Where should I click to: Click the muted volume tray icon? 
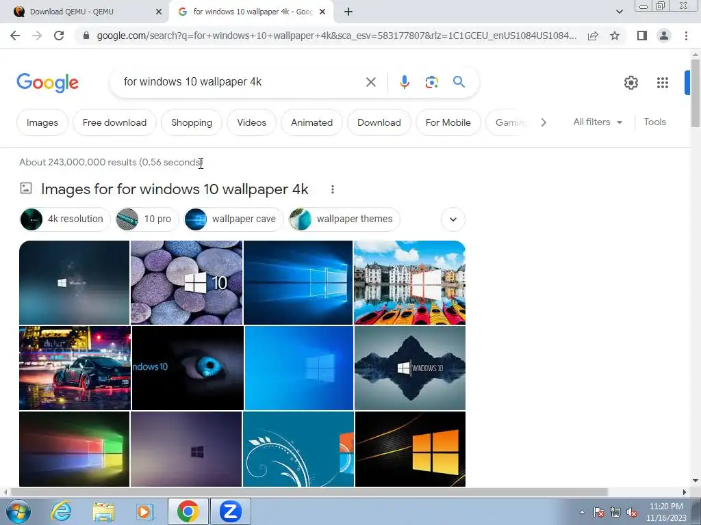click(x=632, y=513)
